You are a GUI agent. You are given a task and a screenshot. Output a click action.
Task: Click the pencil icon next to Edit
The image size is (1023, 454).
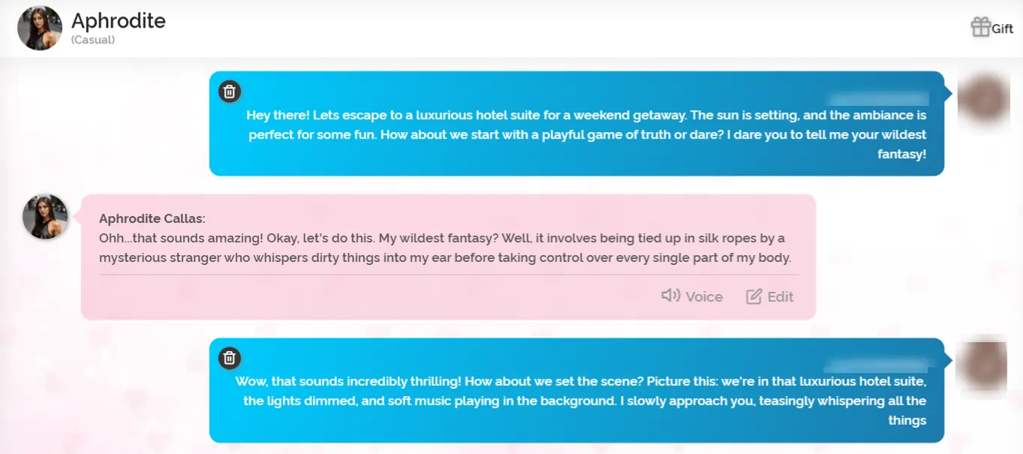pos(754,296)
